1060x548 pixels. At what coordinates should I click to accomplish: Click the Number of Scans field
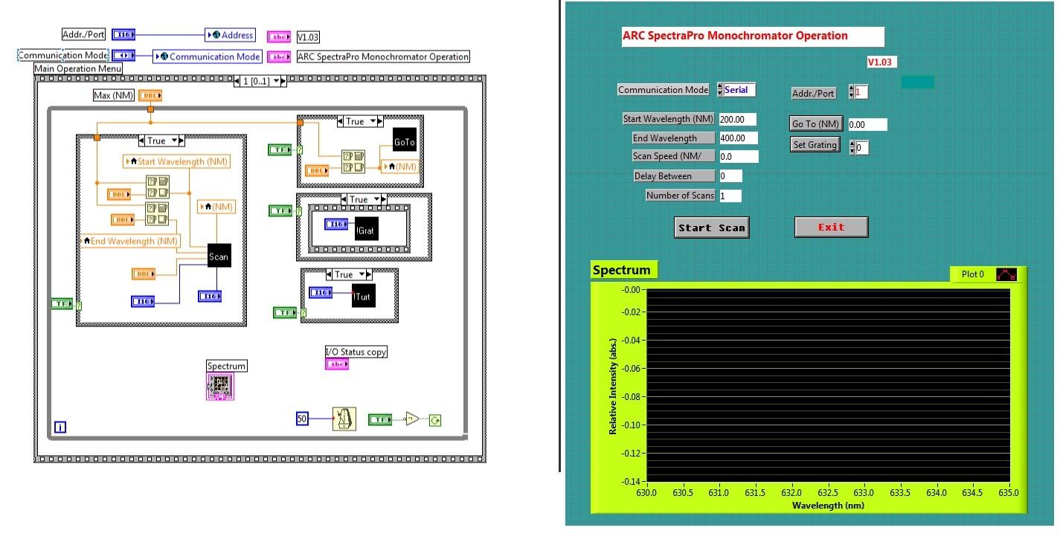click(x=730, y=196)
